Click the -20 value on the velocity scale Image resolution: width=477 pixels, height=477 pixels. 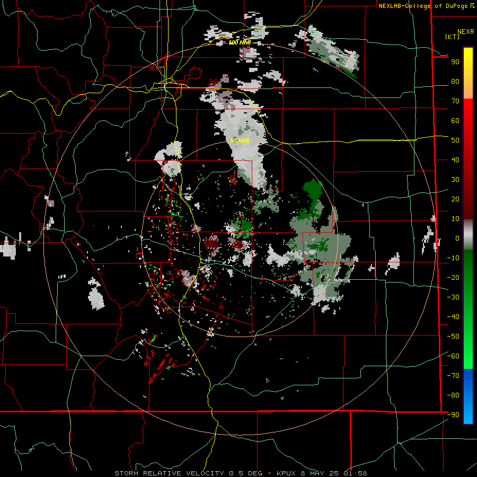[x=453, y=277]
